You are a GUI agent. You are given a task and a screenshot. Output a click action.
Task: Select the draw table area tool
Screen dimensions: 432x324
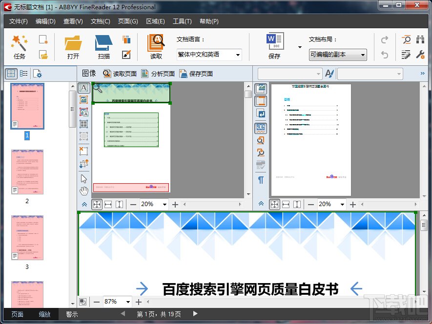pyautogui.click(x=84, y=124)
